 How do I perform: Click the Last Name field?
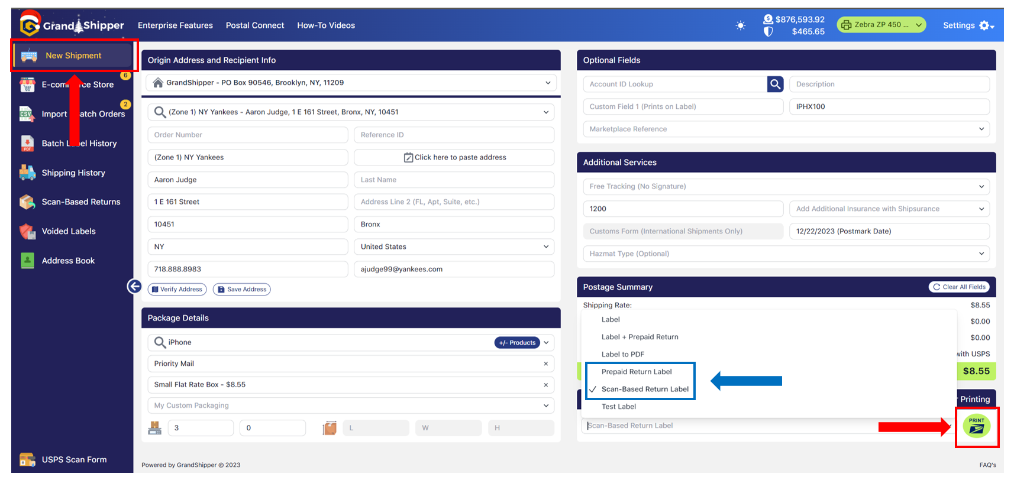454,180
